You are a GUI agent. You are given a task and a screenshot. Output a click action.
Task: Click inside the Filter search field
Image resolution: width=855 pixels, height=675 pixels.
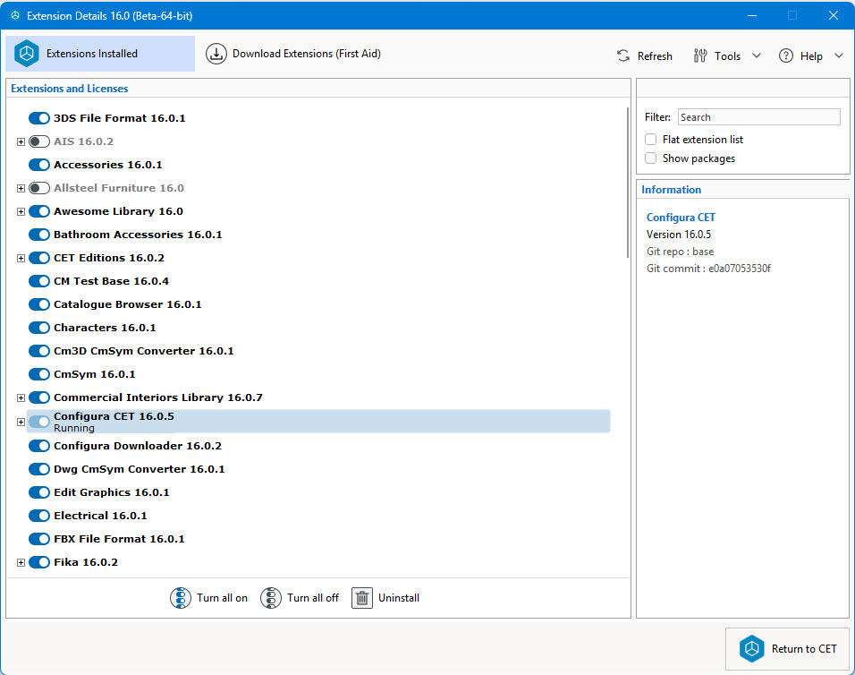(758, 116)
